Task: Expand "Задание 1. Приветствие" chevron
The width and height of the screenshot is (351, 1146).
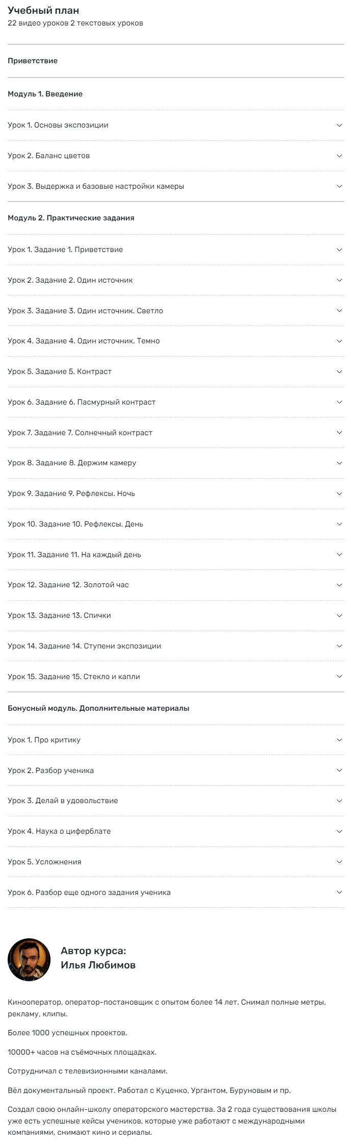Action: click(x=339, y=250)
